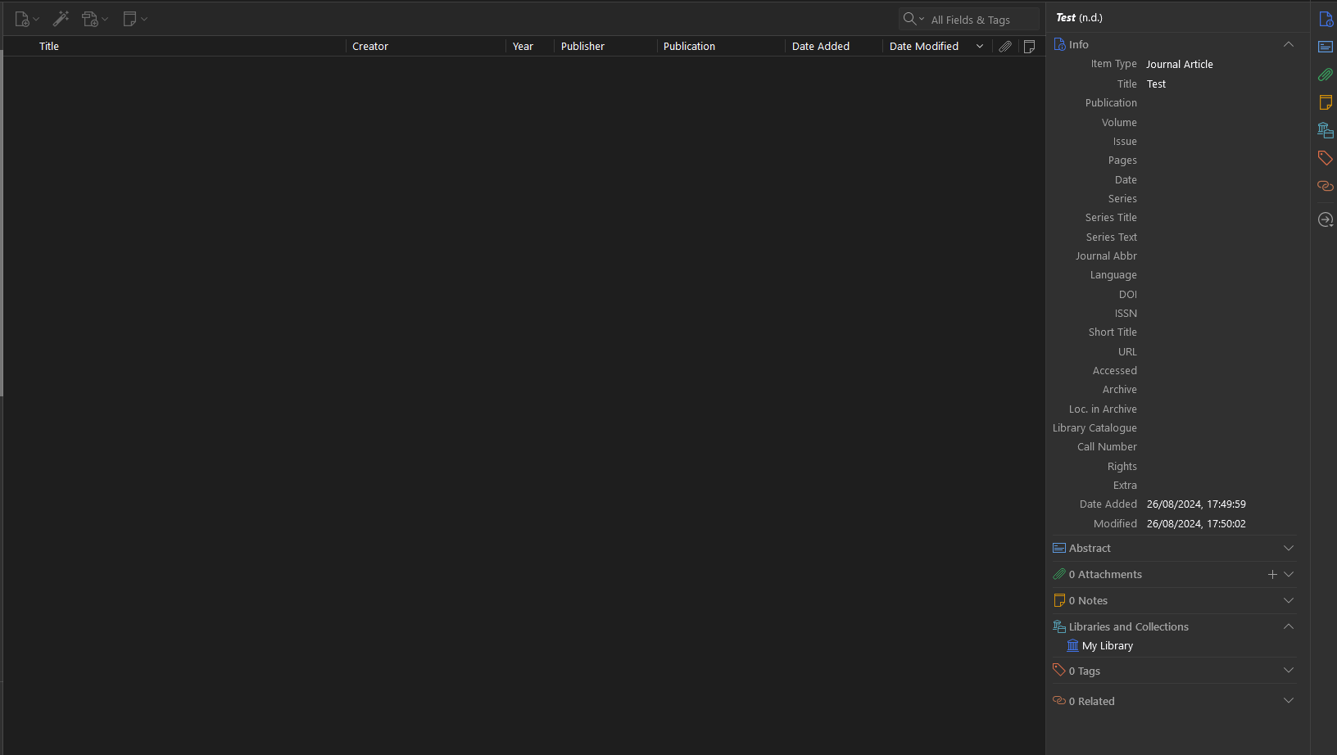Screen dimensions: 1337x755
Task: Jump to Libraries and Collections sidenav icon
Action: point(1326,130)
